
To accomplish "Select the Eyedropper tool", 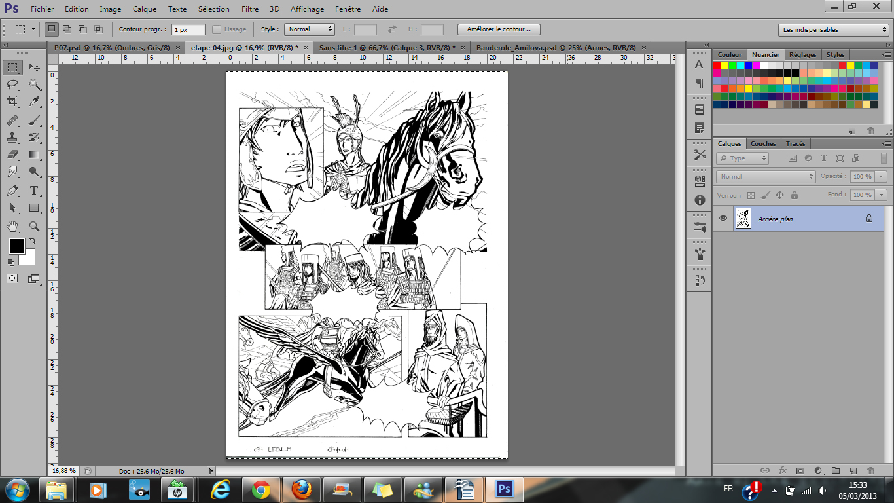I will (x=34, y=102).
